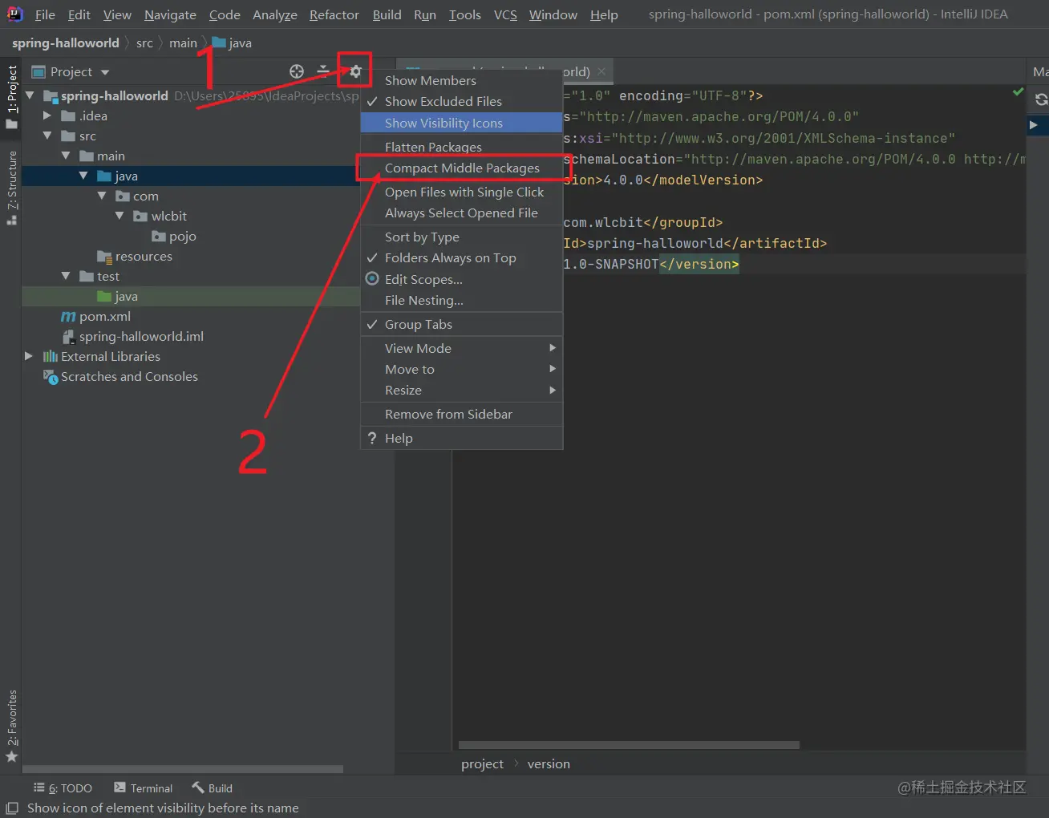This screenshot has height=818, width=1049.
Task: Click the Project panel horizontal scrollbar
Action: (183, 769)
